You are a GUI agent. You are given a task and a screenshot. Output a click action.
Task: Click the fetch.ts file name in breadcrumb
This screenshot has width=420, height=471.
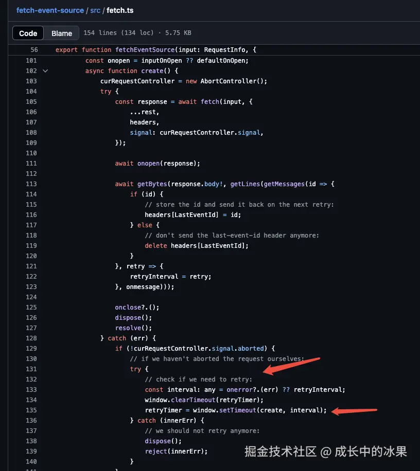pos(120,10)
